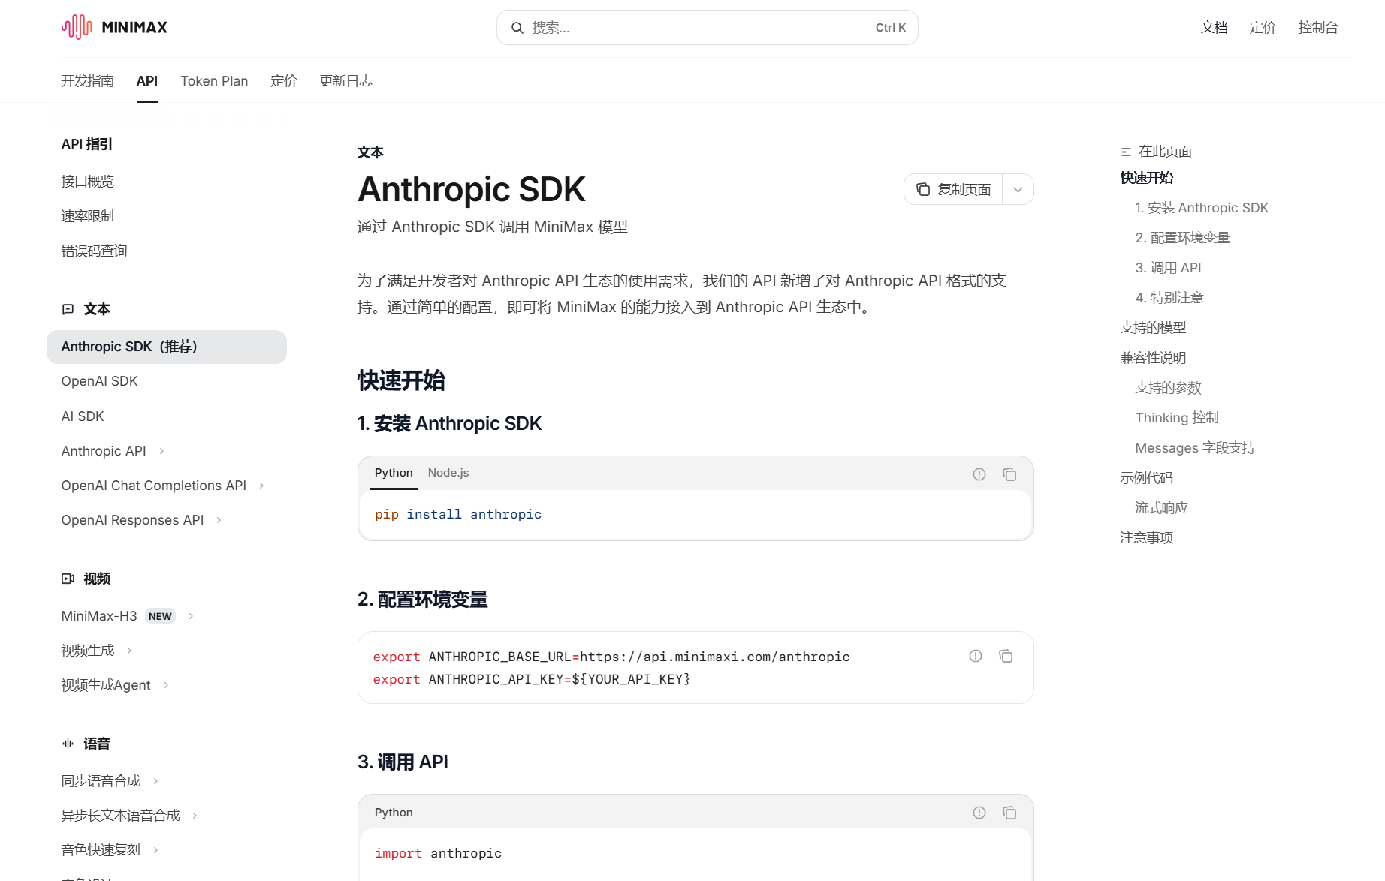Jump to 注意事项 outline entry
The image size is (1385, 881).
tap(1147, 538)
